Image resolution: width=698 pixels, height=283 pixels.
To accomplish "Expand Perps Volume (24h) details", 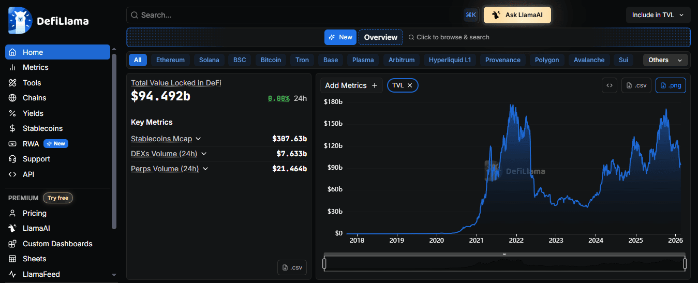I will point(205,169).
